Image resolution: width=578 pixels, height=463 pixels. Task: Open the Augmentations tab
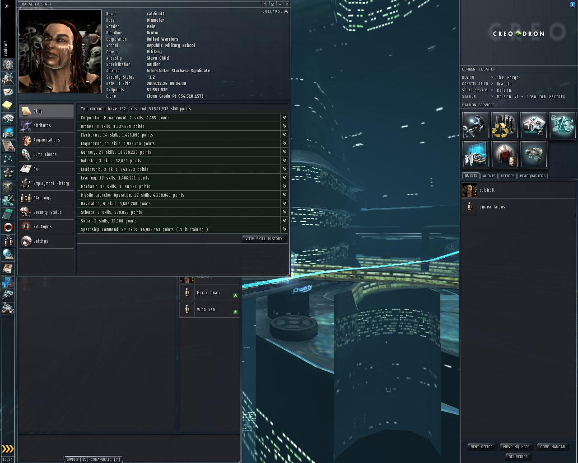[x=46, y=140]
